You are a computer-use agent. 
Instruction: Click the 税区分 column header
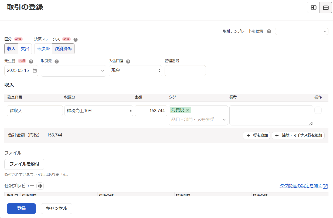[x=70, y=97]
